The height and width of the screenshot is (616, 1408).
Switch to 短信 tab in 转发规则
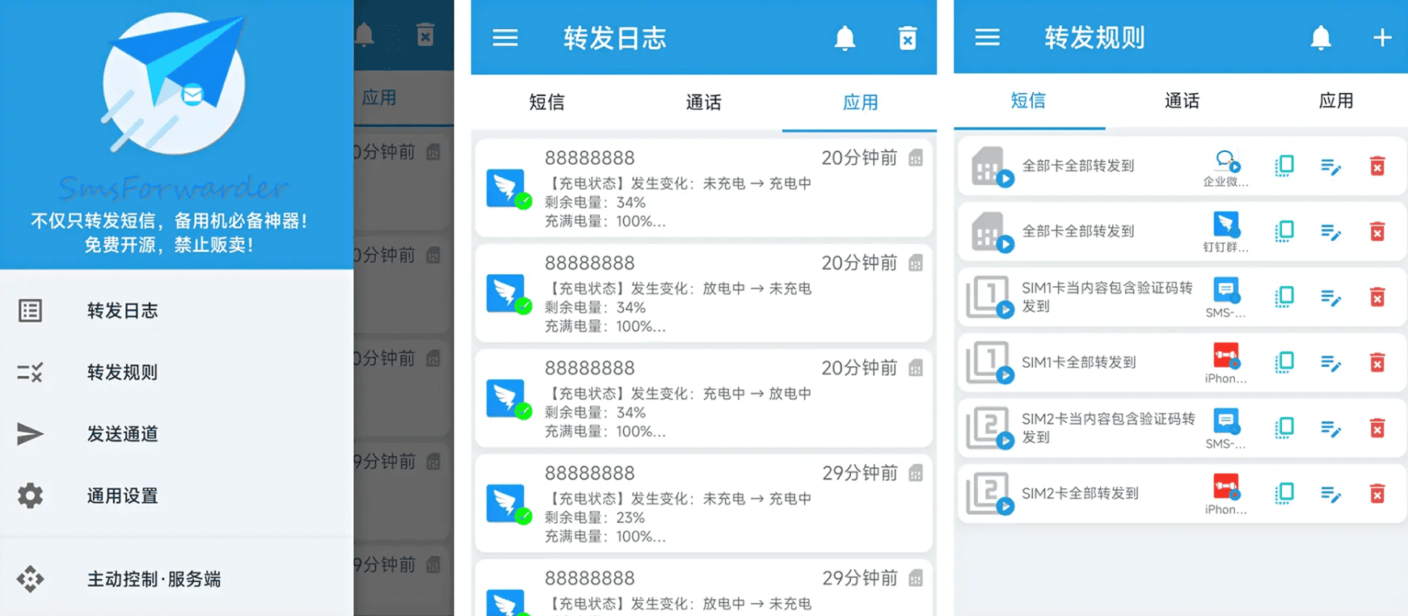coord(1029,101)
